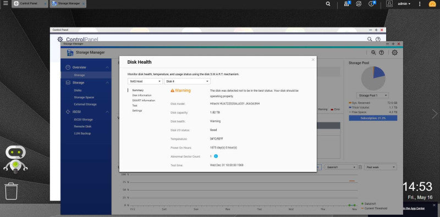Click the Control Panel gear logo
Screen dimensions: 440x217
tap(60, 39)
